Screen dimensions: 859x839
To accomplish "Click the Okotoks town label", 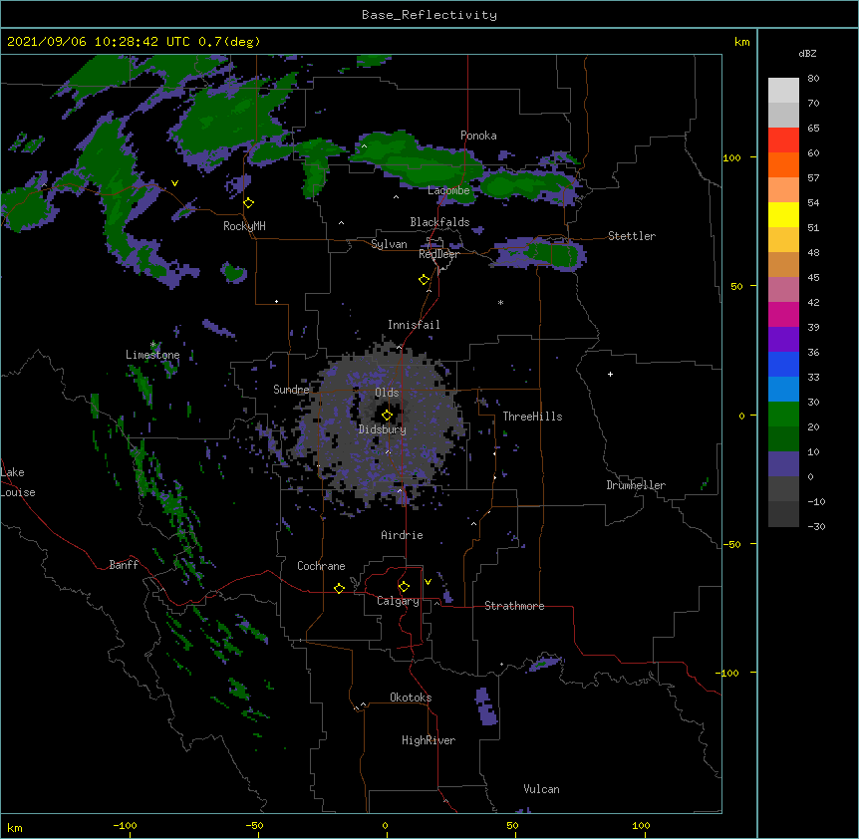I will (411, 698).
